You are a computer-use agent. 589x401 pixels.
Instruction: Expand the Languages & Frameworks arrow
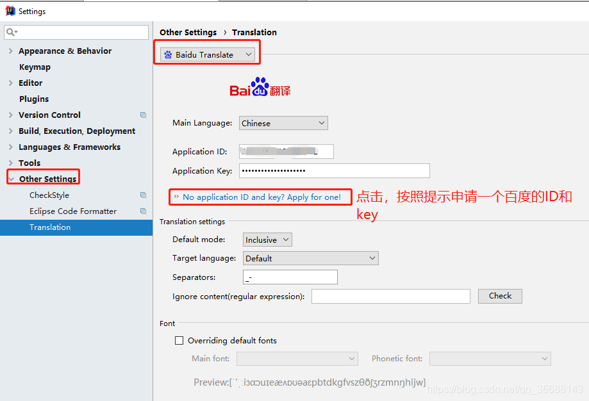pyautogui.click(x=10, y=147)
